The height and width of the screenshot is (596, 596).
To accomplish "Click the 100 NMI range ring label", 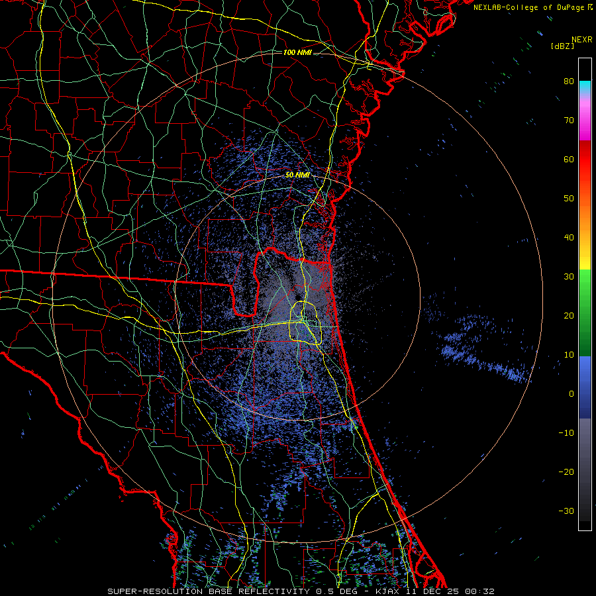I will [x=297, y=52].
